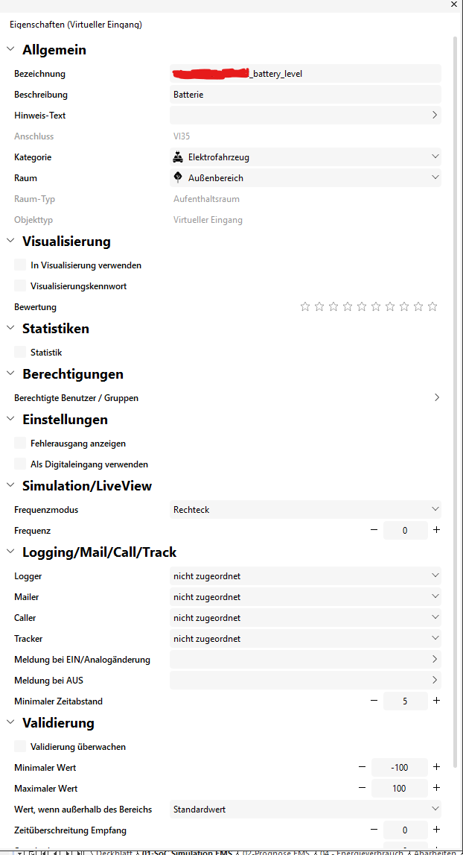Click the plus icon for Frequenz
The height and width of the screenshot is (855, 463).
pyautogui.click(x=436, y=530)
